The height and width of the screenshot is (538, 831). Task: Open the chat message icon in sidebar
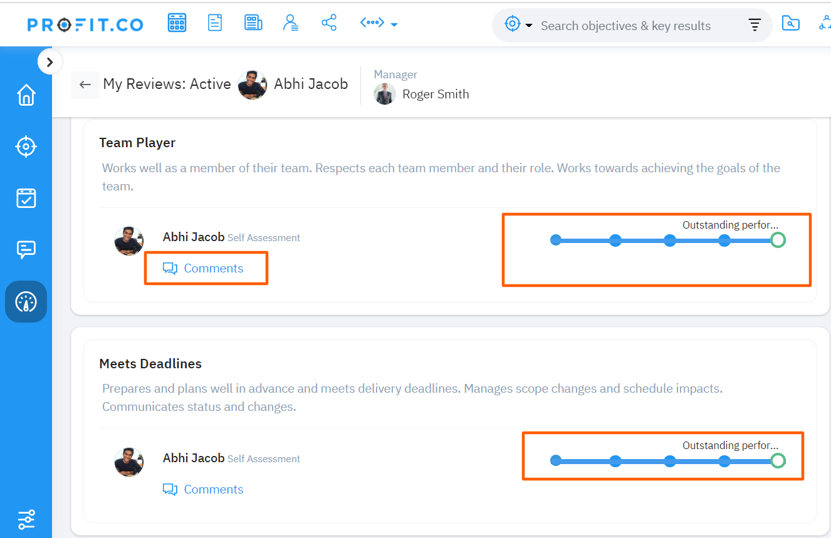point(26,249)
